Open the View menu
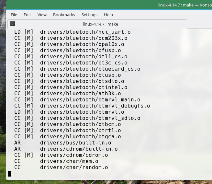 42,15
